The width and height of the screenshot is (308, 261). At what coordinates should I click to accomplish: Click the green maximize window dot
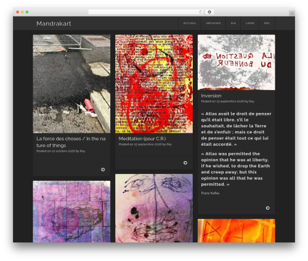pos(27,12)
